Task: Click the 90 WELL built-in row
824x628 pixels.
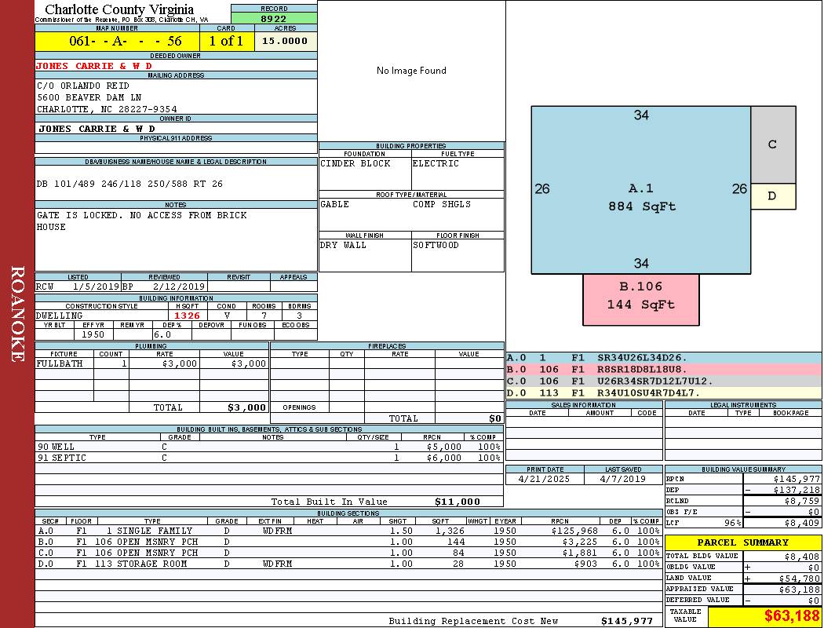Action: pyautogui.click(x=269, y=447)
